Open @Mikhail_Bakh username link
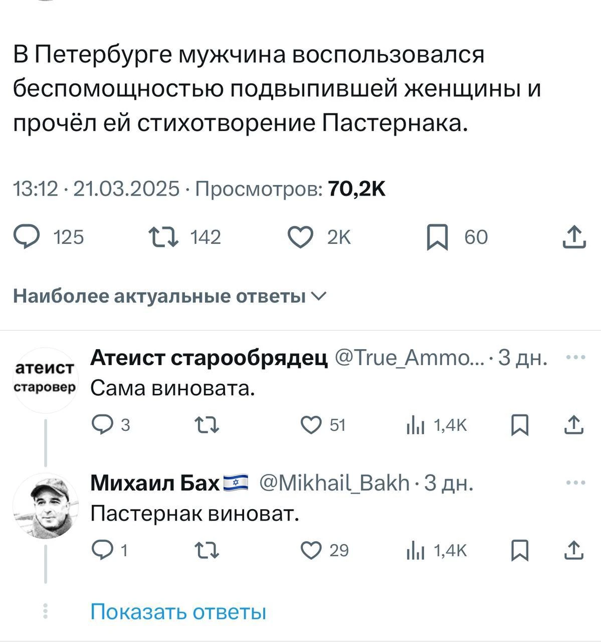The height and width of the screenshot is (642, 601). [334, 484]
